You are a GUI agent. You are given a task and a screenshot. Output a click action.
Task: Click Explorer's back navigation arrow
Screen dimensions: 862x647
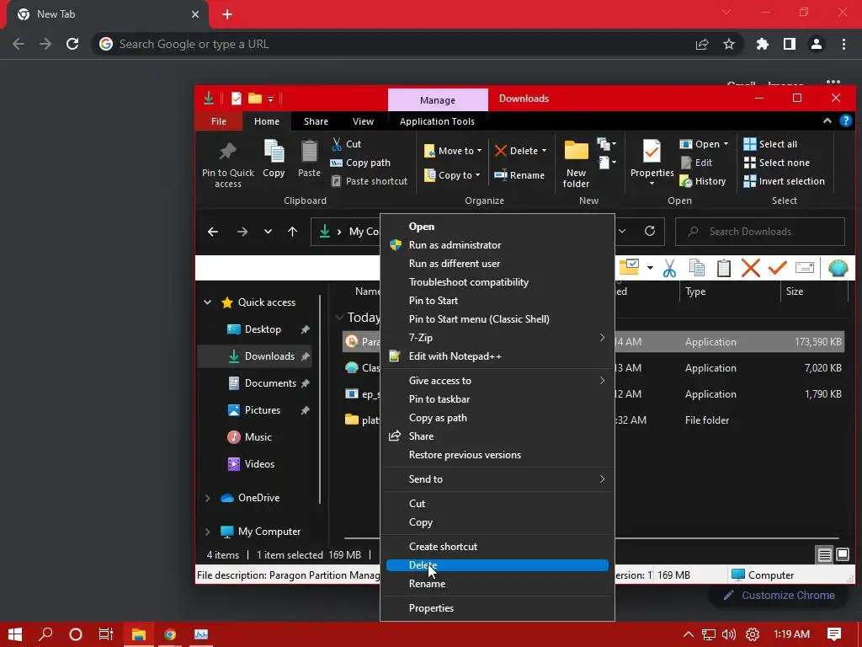click(x=213, y=232)
